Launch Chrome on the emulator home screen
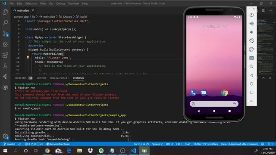The image size is (276, 155). (224, 93)
